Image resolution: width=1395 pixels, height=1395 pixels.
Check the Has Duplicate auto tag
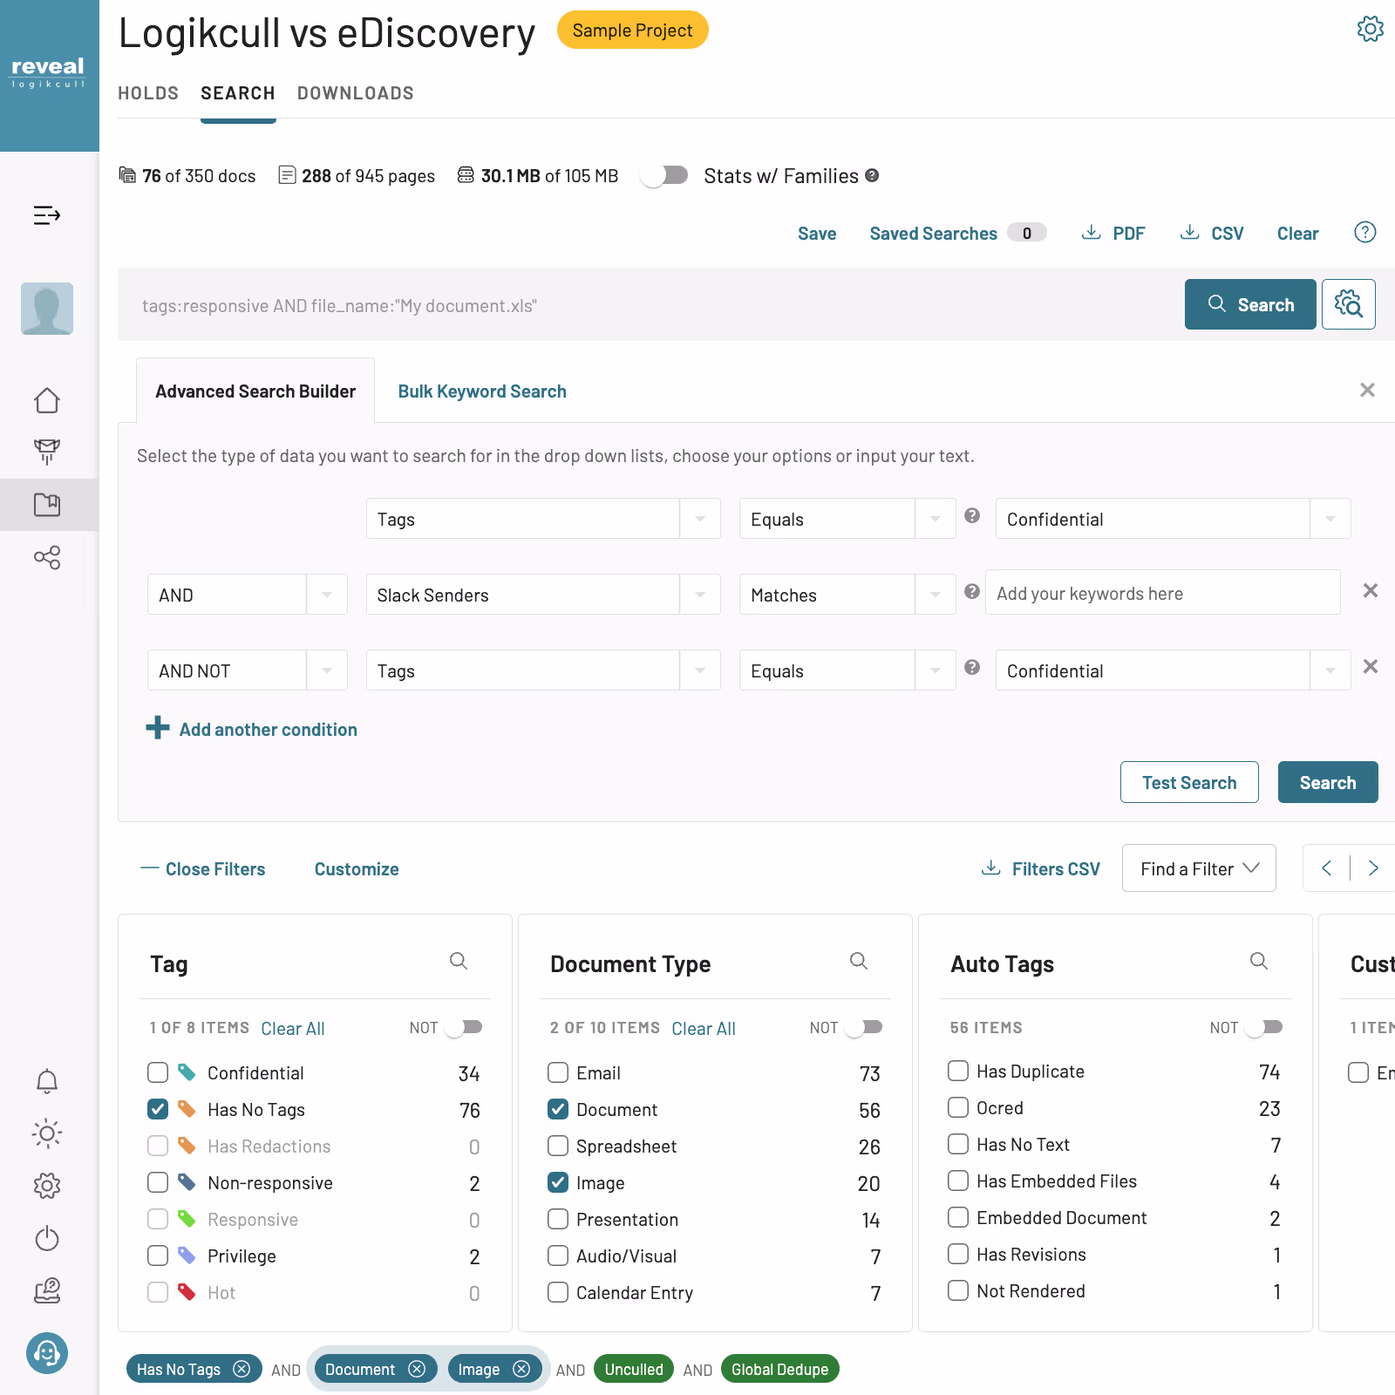[958, 1071]
